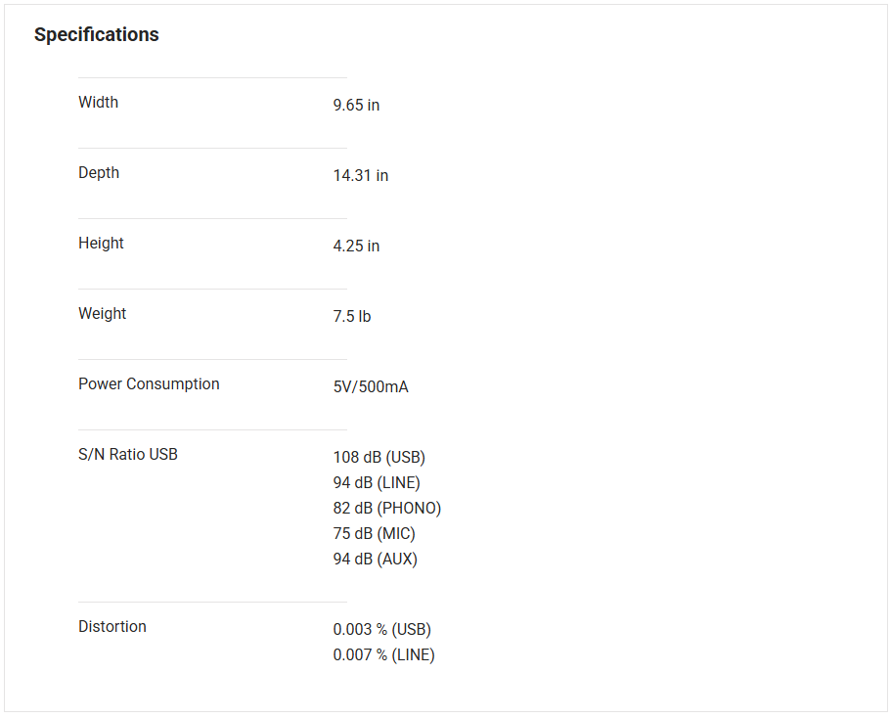Click the 4.25 in height value
Viewport: 891px width, 718px height.
click(356, 247)
